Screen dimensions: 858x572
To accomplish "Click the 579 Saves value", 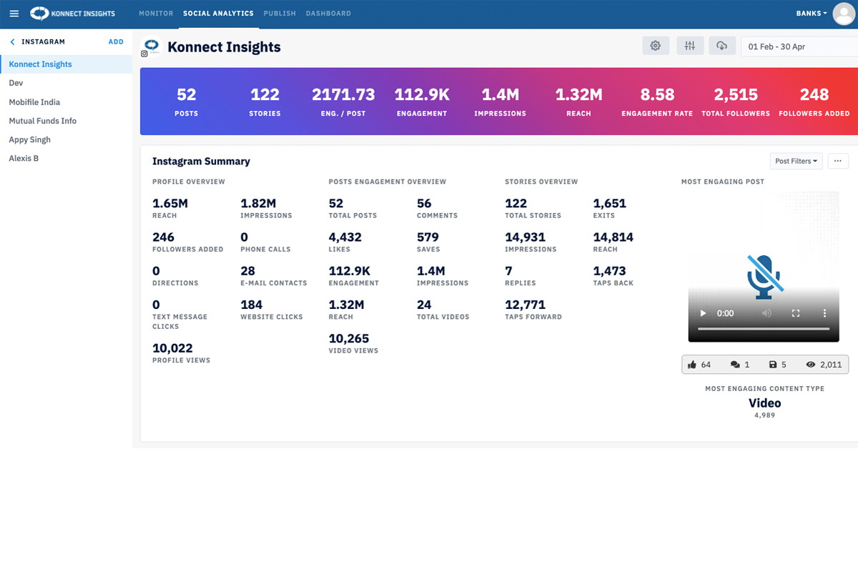I will tap(428, 237).
